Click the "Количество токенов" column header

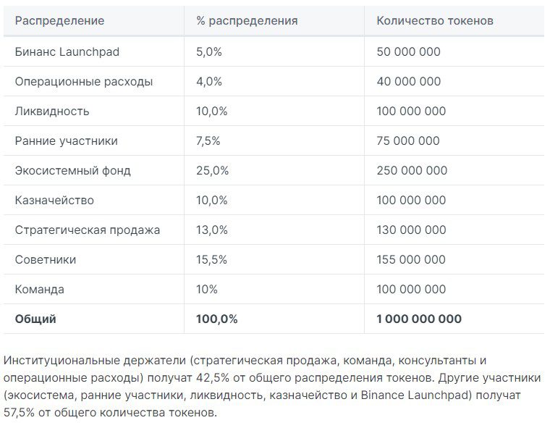(x=435, y=21)
